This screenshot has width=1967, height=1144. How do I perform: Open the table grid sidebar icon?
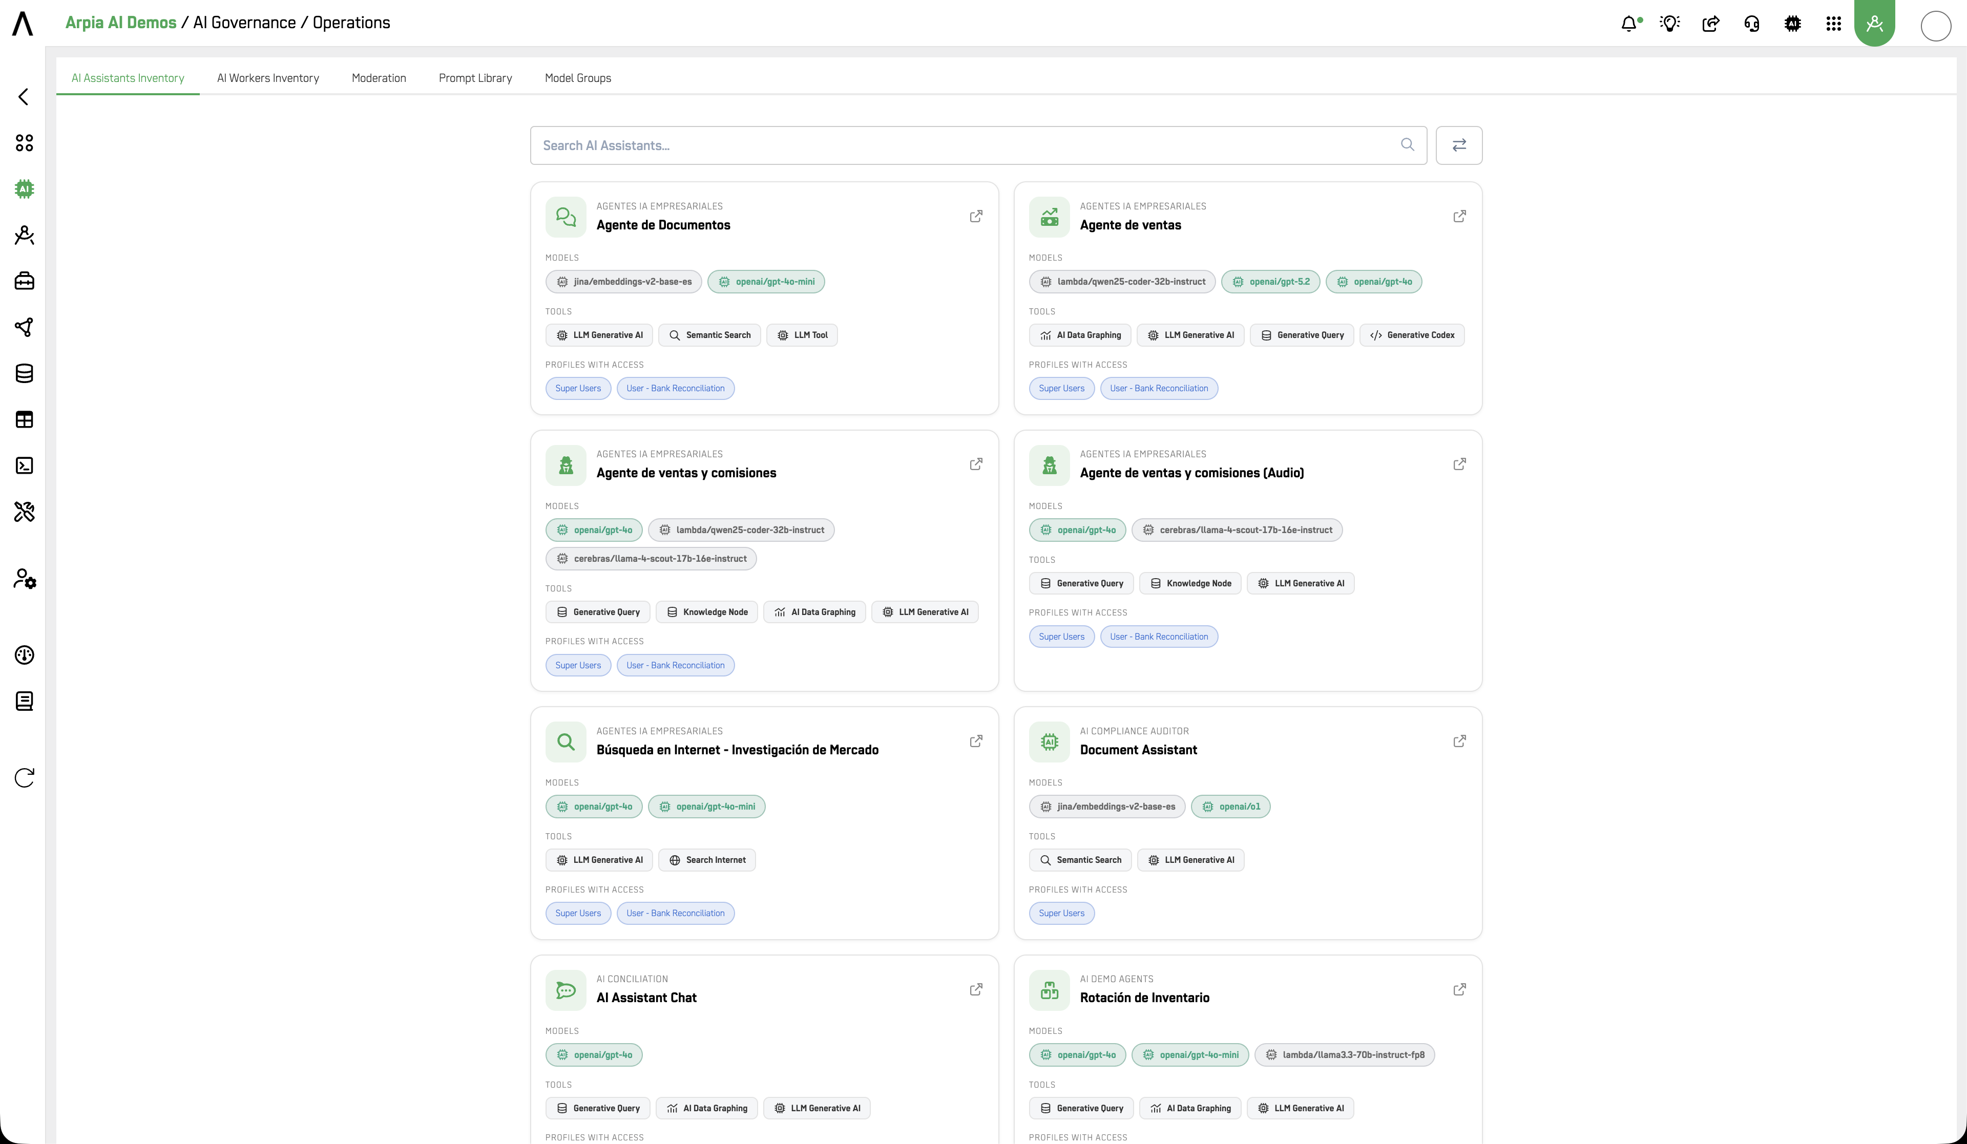click(24, 419)
